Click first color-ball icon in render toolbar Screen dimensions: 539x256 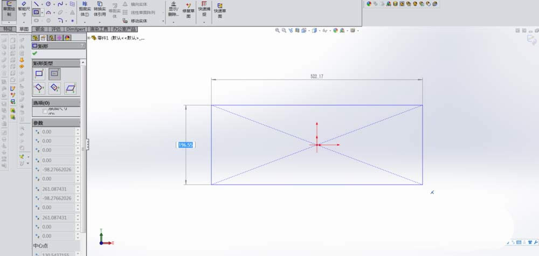[369, 4]
